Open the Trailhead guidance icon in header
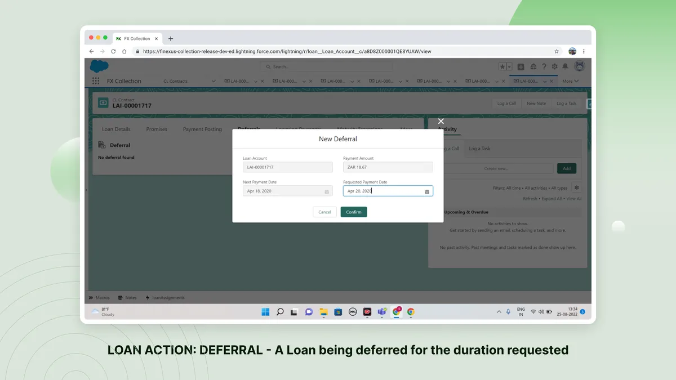 click(x=533, y=66)
